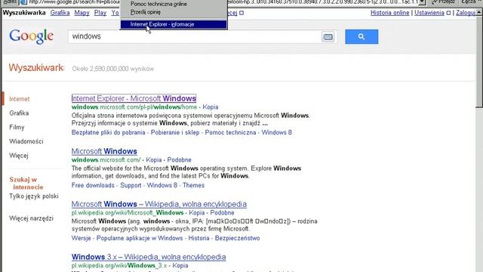The height and width of the screenshot is (272, 483).
Task: Select the 'Internet' sidebar filter
Action: (x=20, y=99)
